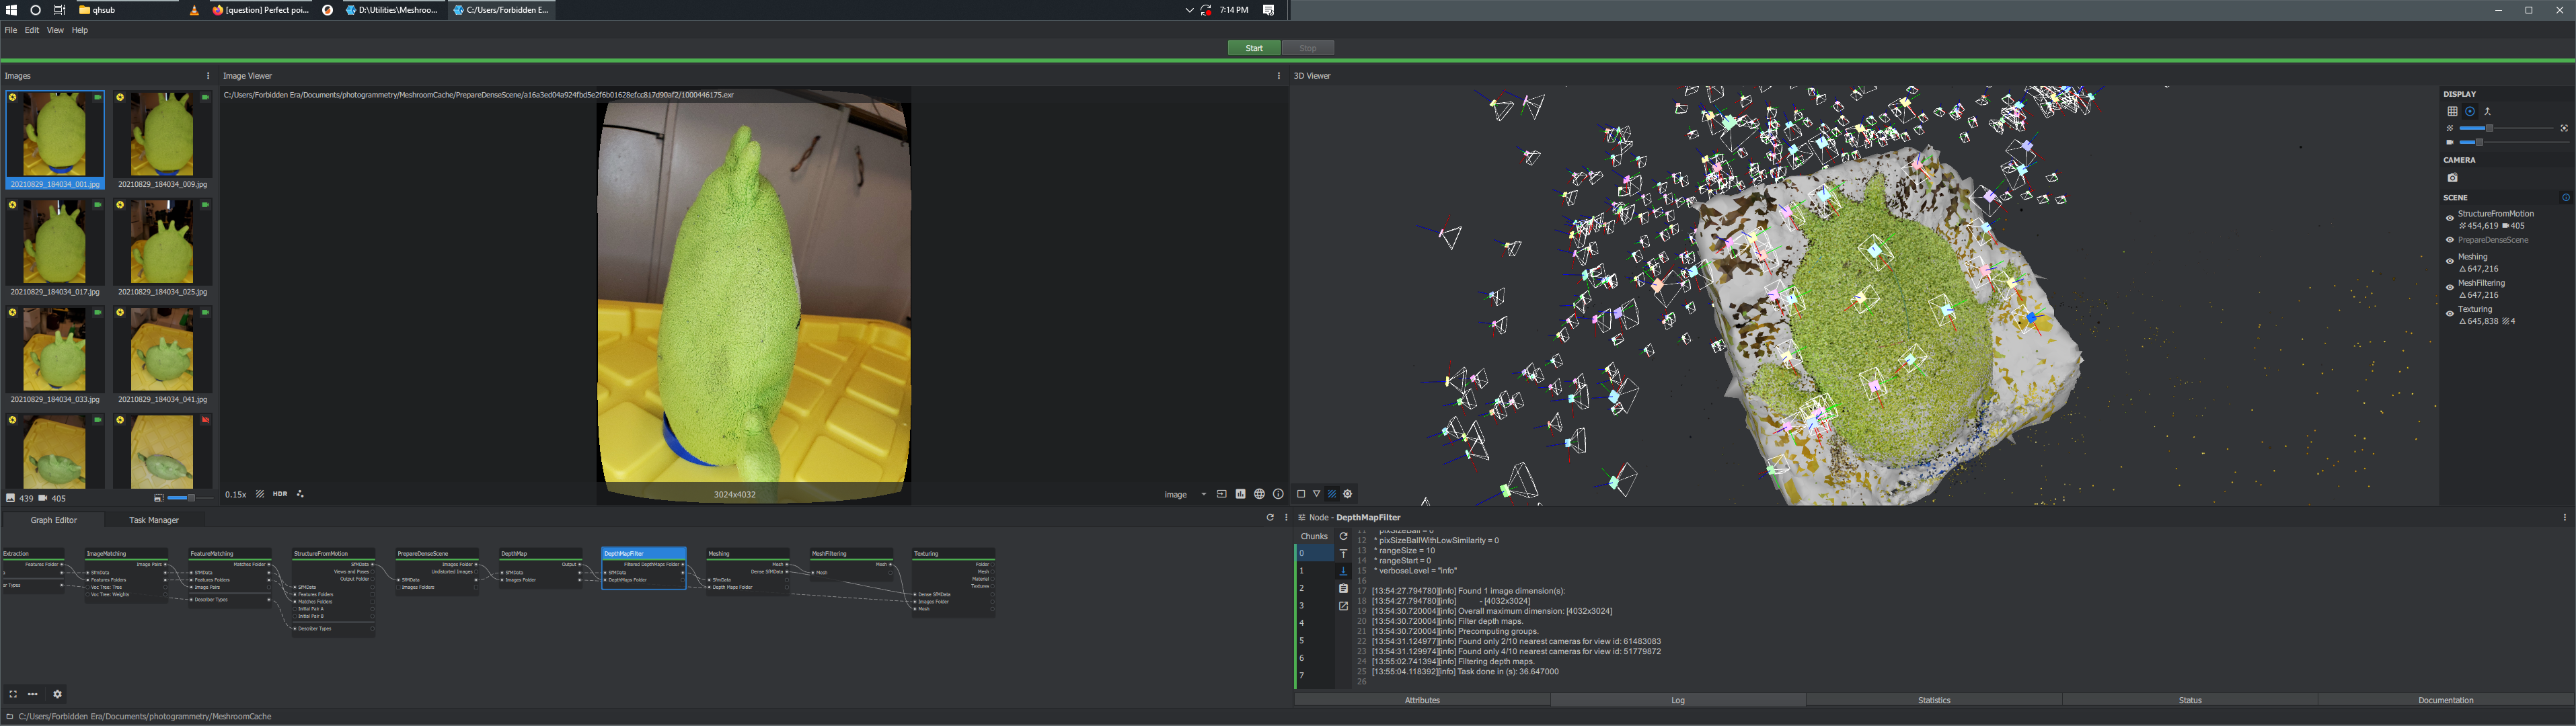Hide the Texturing scene layer
The image size is (2576, 726).
tap(2450, 314)
